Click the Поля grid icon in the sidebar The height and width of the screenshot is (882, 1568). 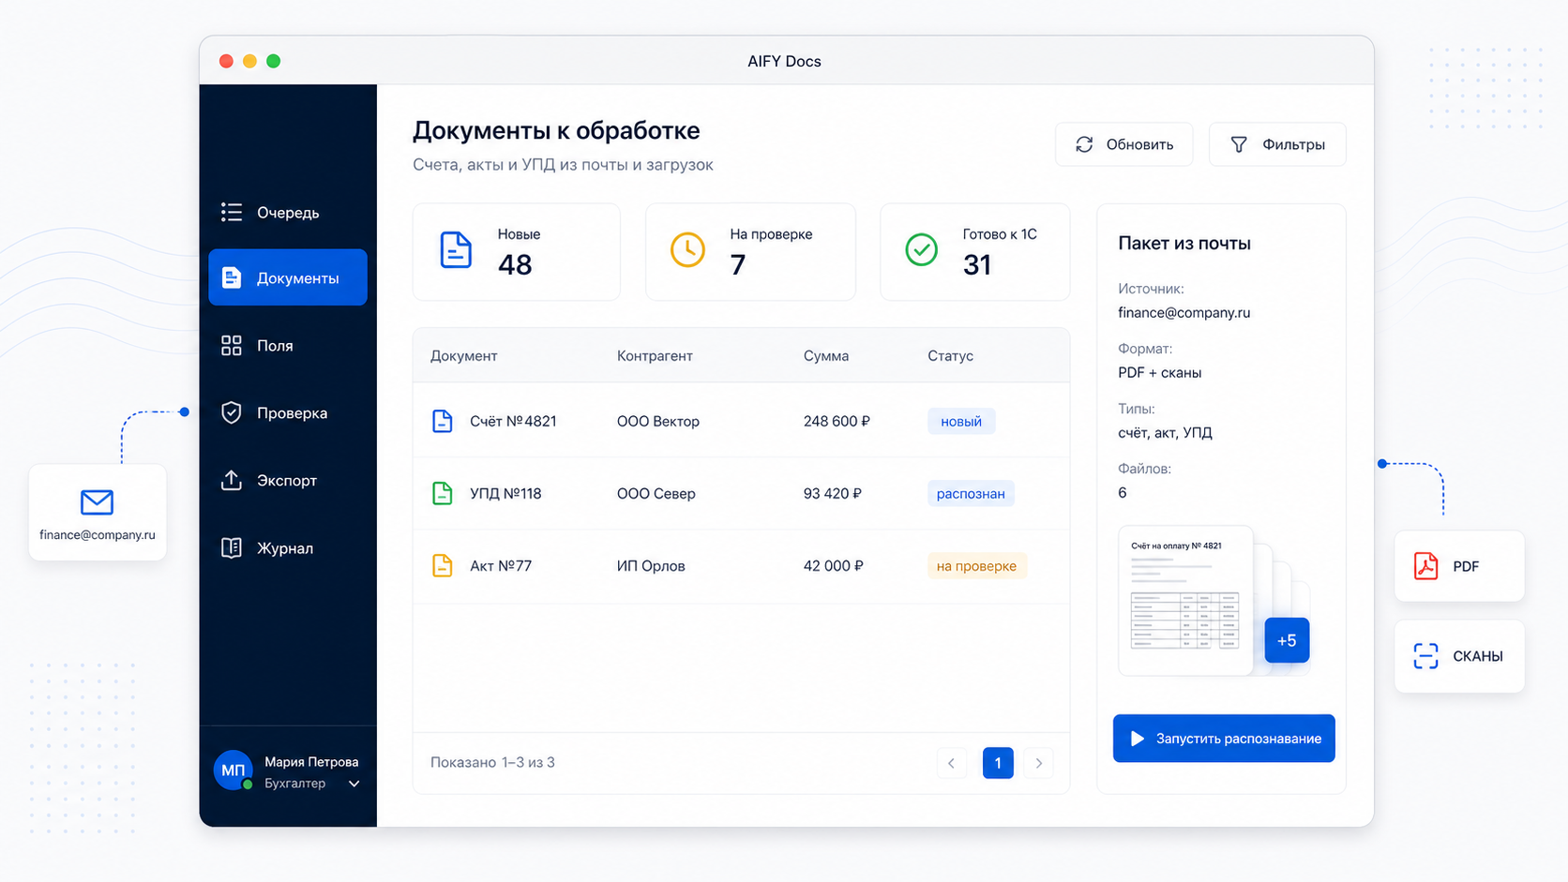(x=232, y=346)
